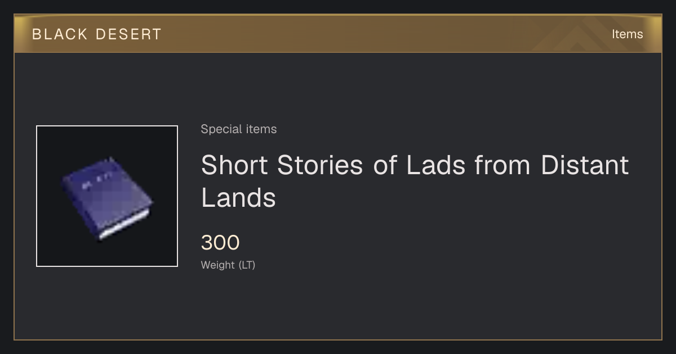Click the white thumbnail frame border
Screen dimensions: 676x354
107,126
